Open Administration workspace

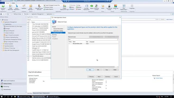tap(13, 90)
